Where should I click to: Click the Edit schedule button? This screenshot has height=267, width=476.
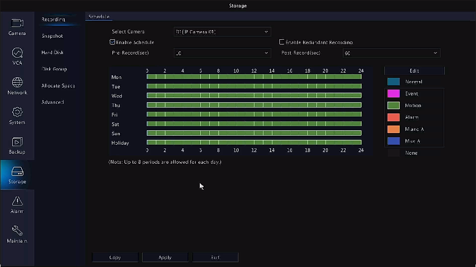click(x=414, y=70)
